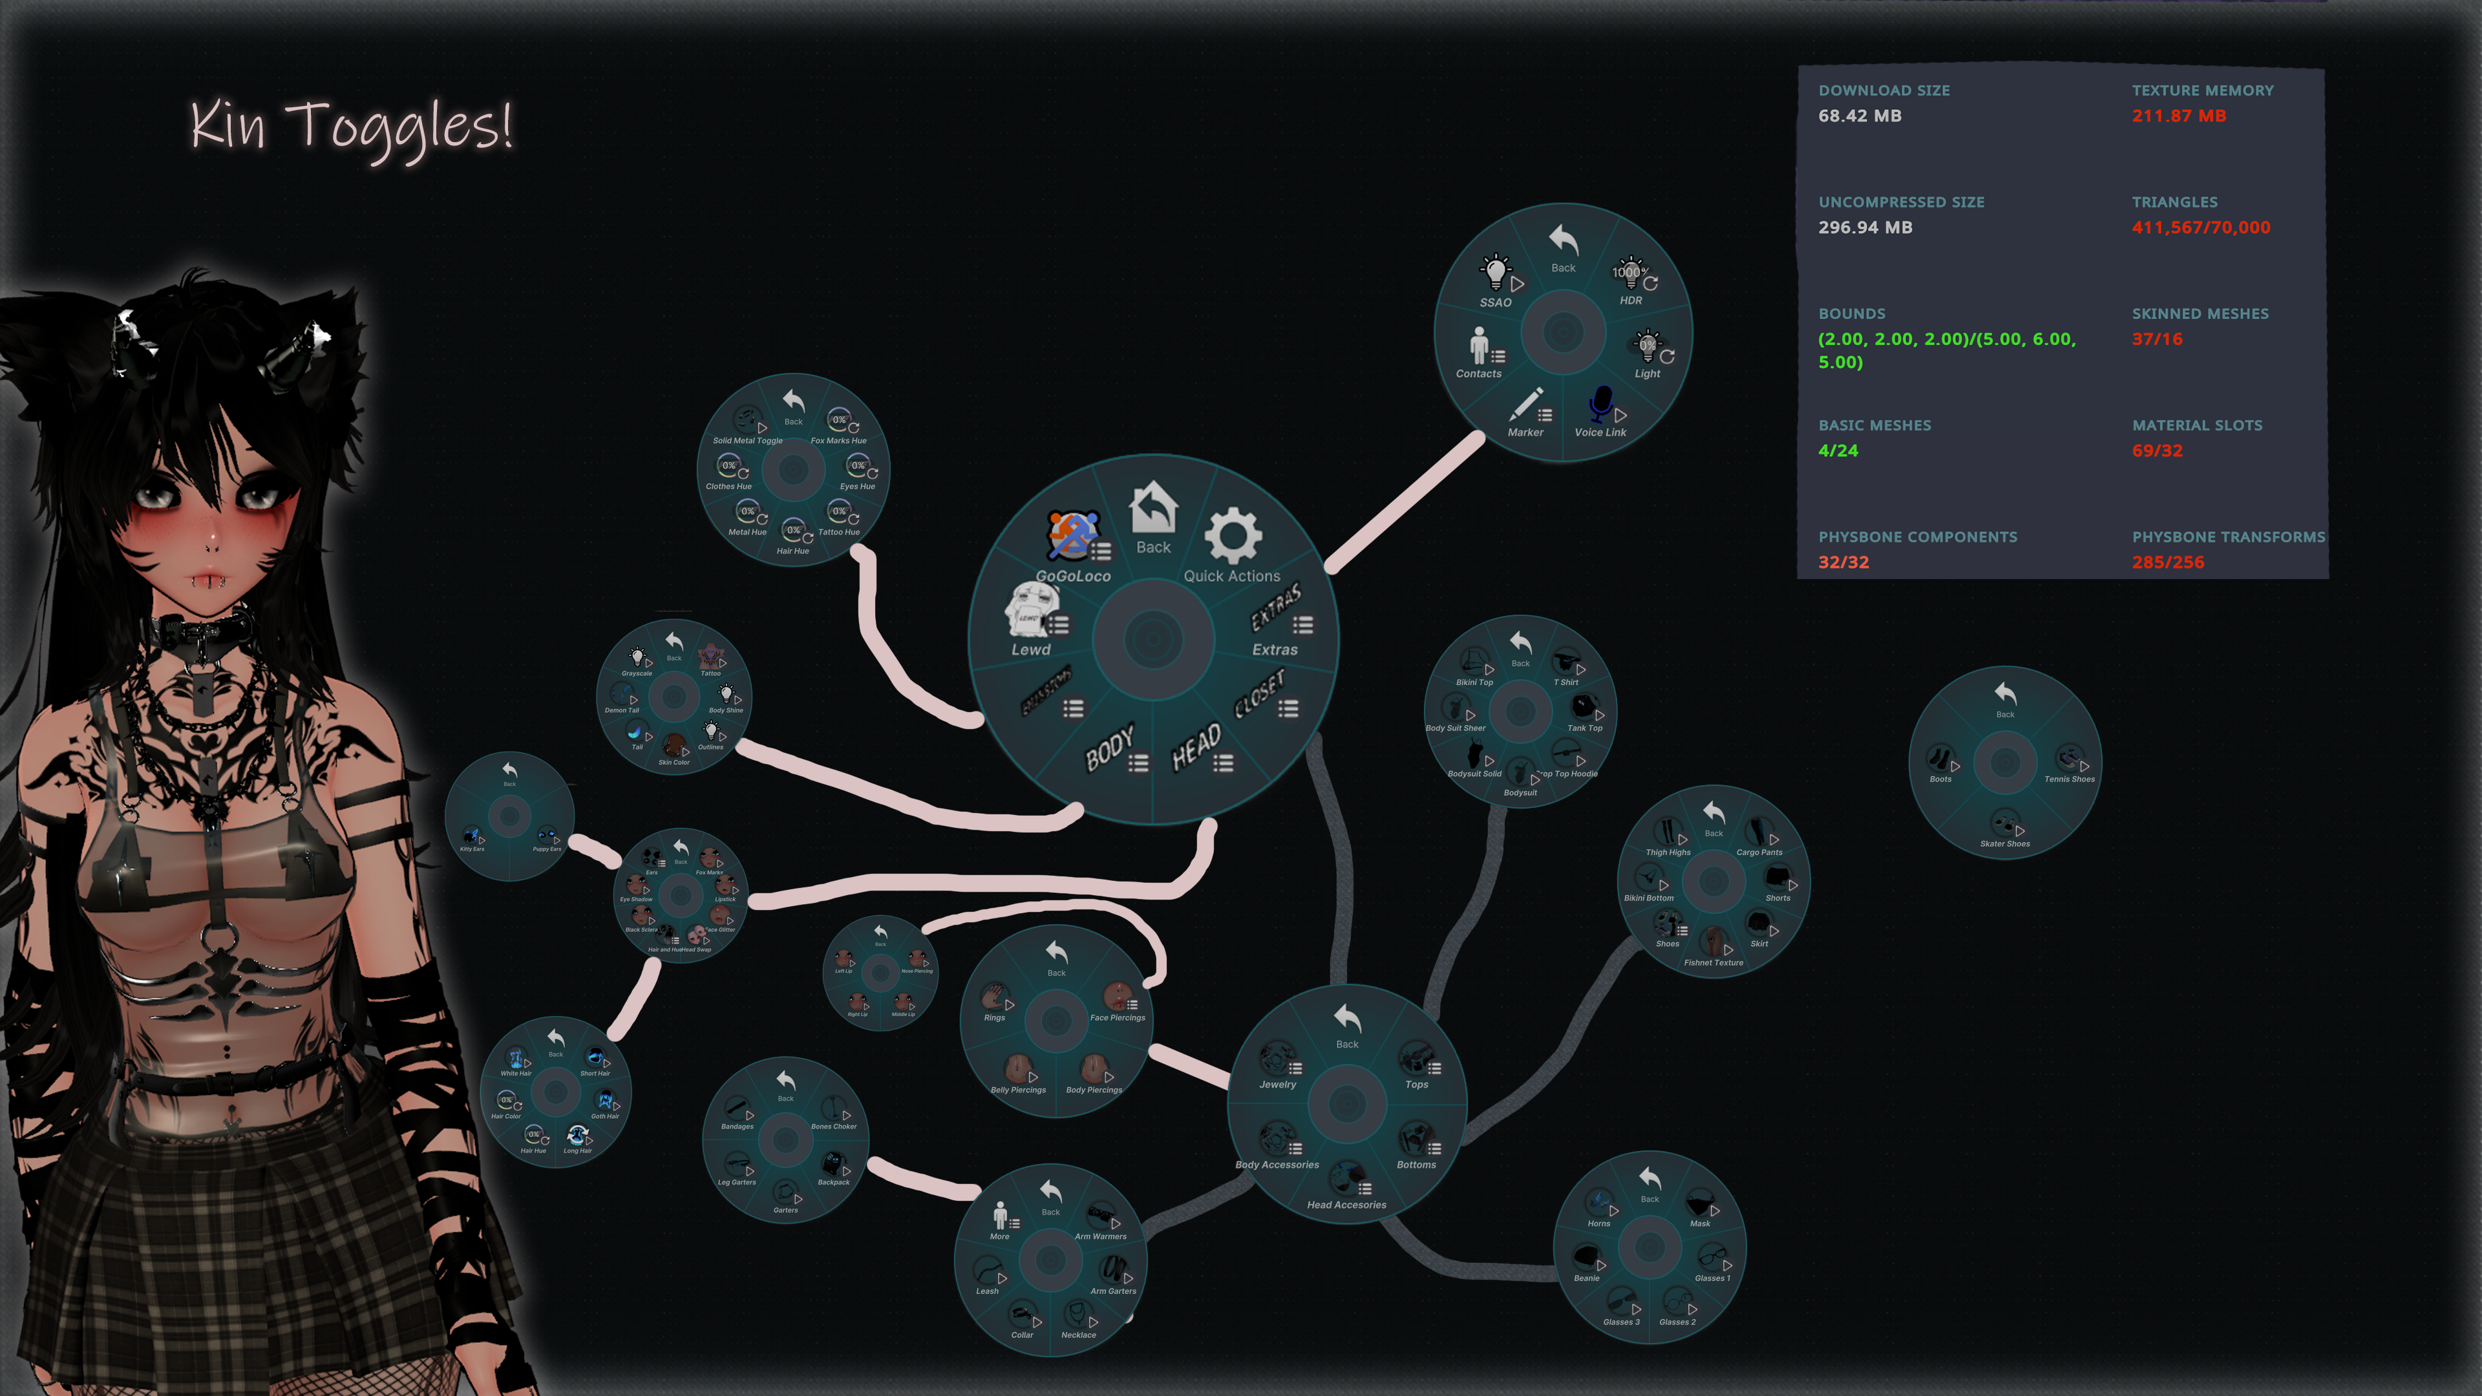This screenshot has width=2482, height=1396.
Task: Toggle Grayscale mode on
Action: click(637, 658)
